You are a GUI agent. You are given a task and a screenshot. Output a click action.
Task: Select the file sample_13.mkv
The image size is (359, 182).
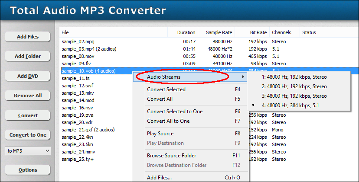pyautogui.click(x=78, y=93)
